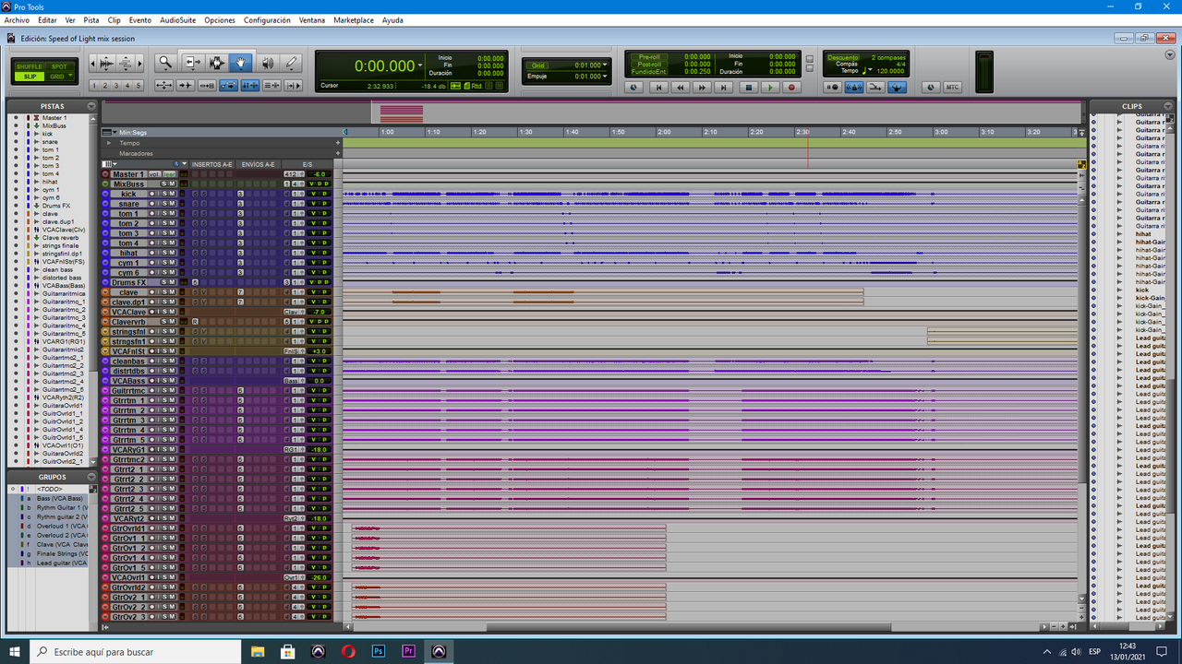Toggle the Tempo conductor icon
This screenshot has height=664, width=1182.
pyautogui.click(x=897, y=88)
